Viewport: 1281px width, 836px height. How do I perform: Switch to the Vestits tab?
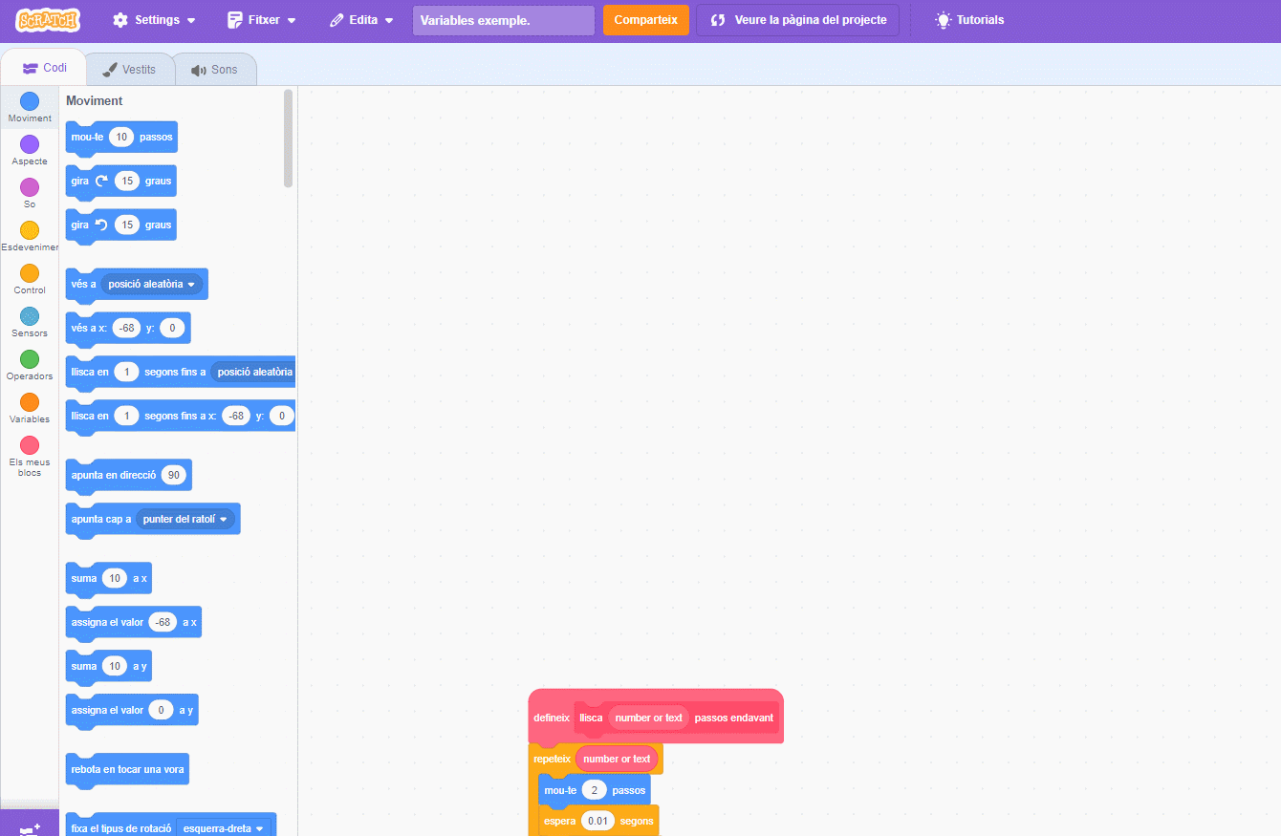pos(129,70)
